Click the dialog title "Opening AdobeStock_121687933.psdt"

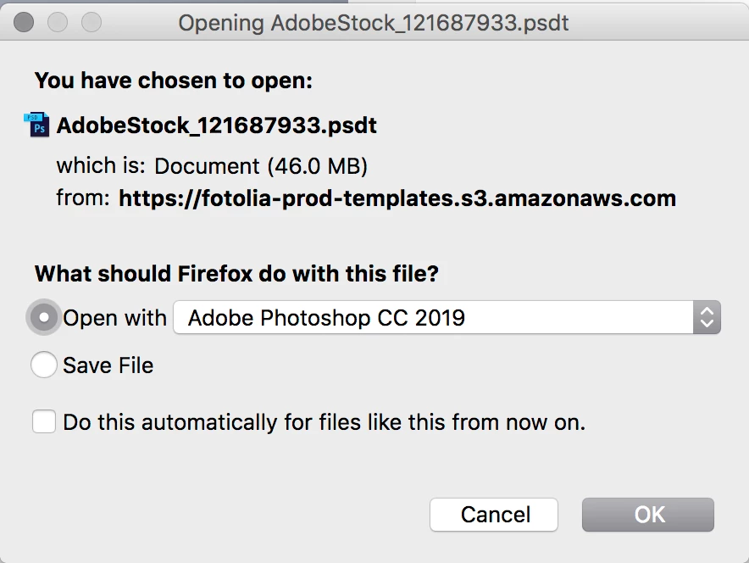tap(374, 22)
